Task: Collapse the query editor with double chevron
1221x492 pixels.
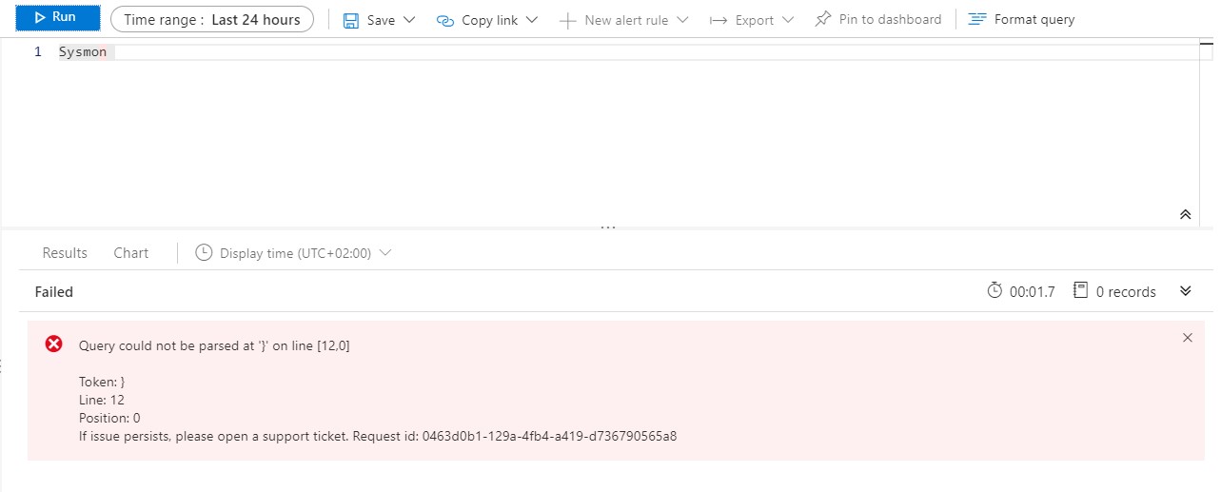Action: click(1185, 214)
